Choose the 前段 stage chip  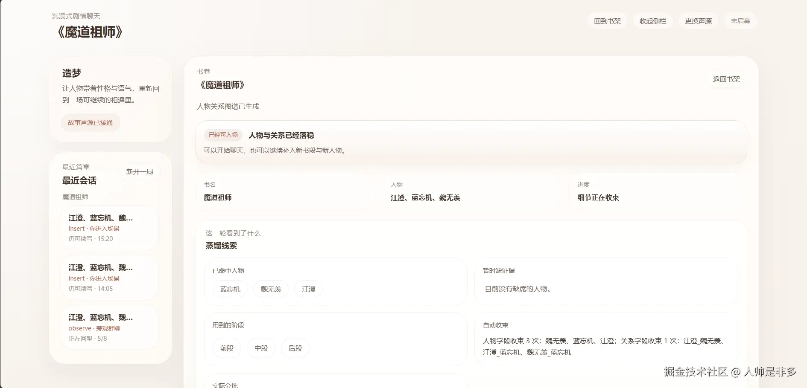[x=227, y=348]
